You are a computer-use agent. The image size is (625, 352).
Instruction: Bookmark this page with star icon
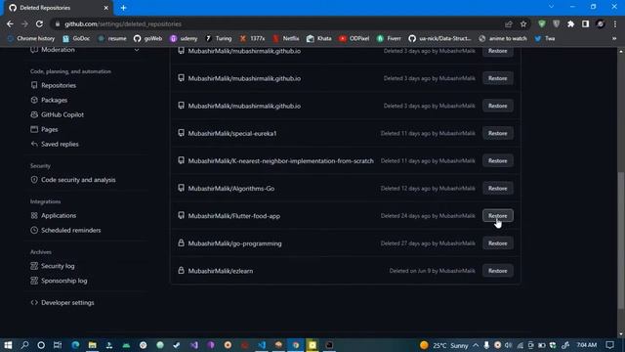(523, 24)
